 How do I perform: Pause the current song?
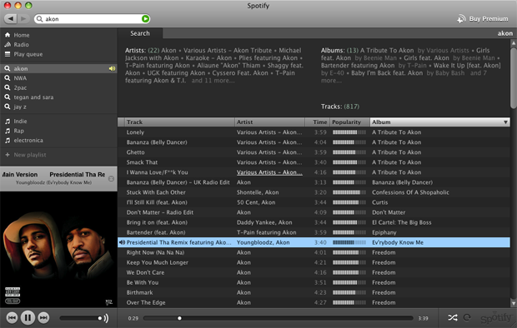[x=28, y=318]
